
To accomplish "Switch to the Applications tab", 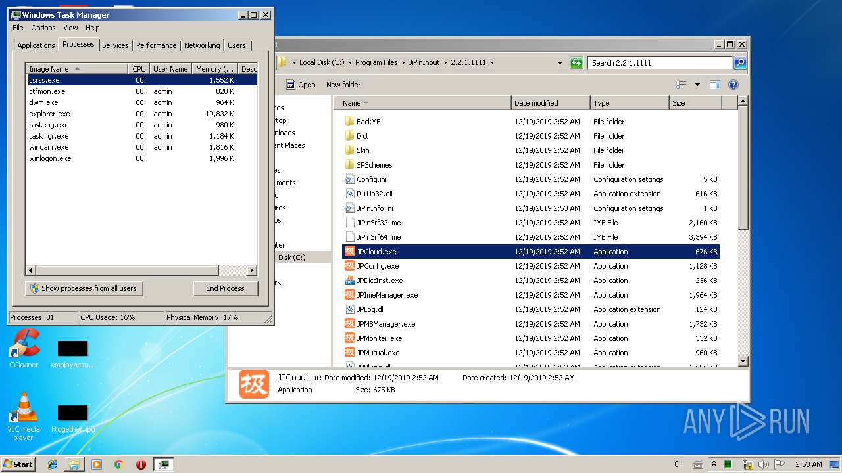I will [x=36, y=45].
